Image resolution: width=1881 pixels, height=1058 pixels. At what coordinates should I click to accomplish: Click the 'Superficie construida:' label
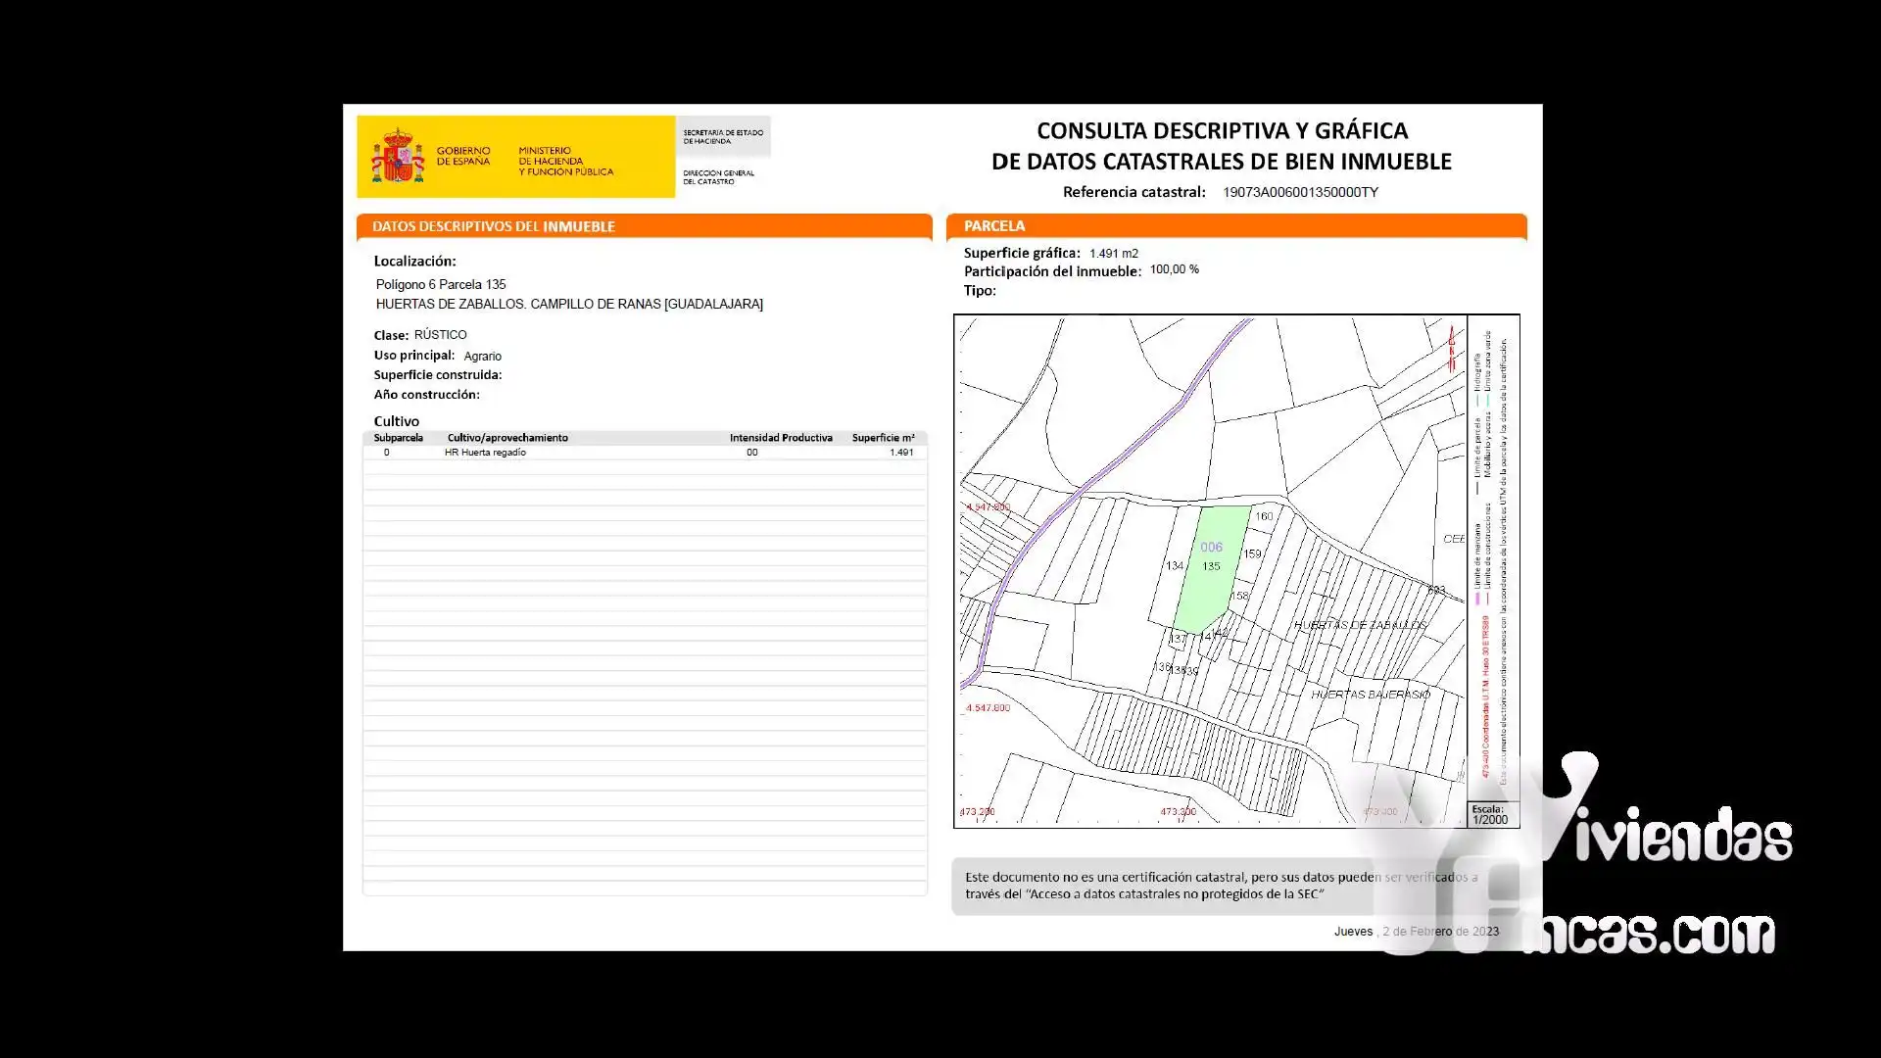[x=438, y=375]
